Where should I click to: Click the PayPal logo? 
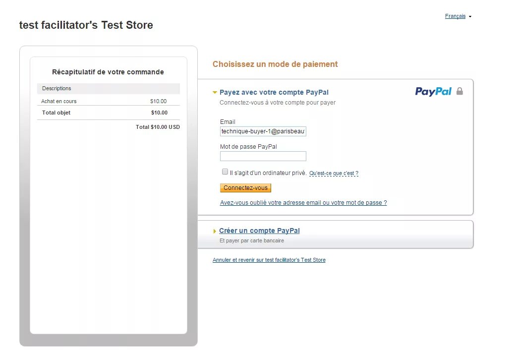click(x=433, y=92)
